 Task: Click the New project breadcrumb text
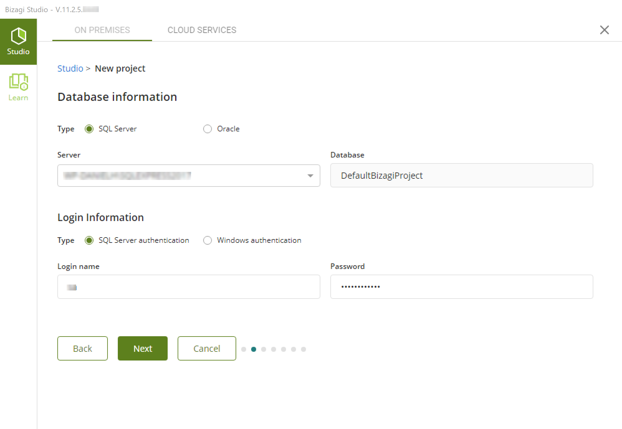120,68
